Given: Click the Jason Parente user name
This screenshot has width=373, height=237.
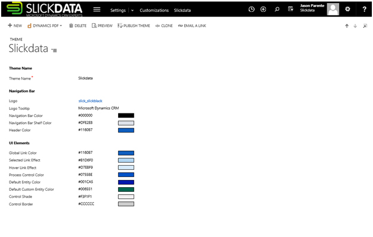Looking at the screenshot, I should [312, 6].
